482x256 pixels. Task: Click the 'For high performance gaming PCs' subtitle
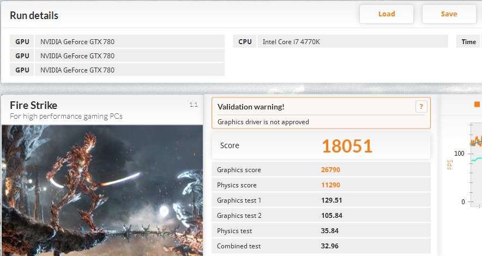click(x=66, y=117)
